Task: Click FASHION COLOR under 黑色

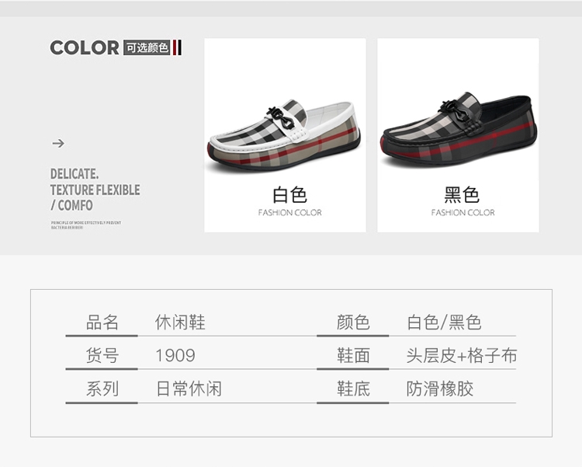Action: 462,213
